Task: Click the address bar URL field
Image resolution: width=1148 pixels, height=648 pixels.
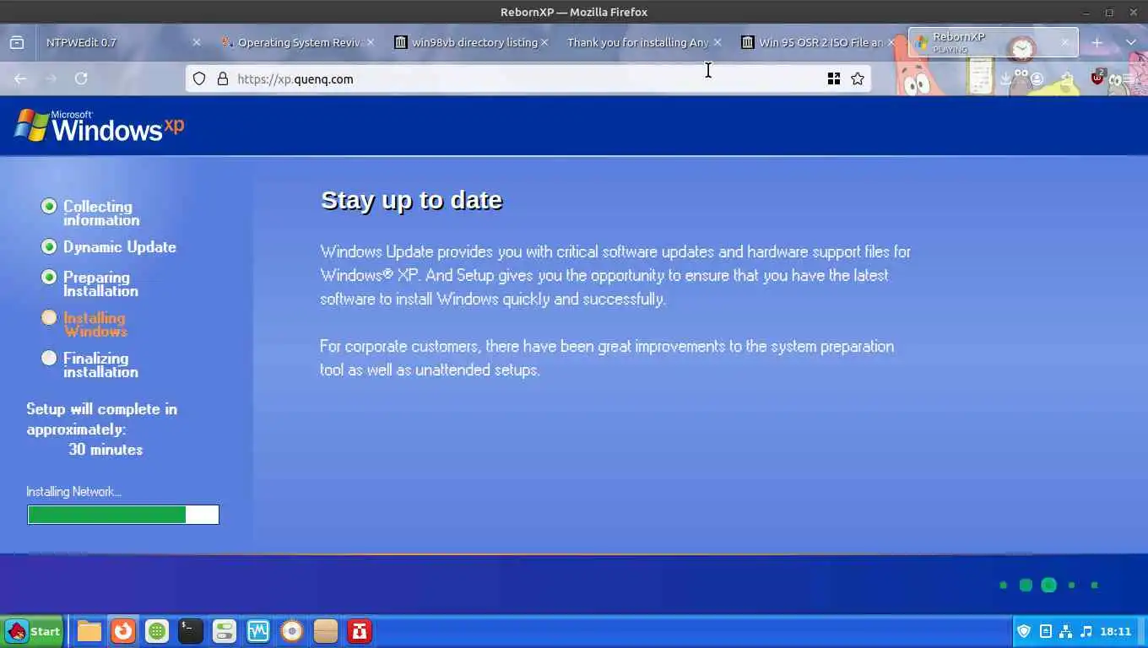Action: [x=528, y=78]
